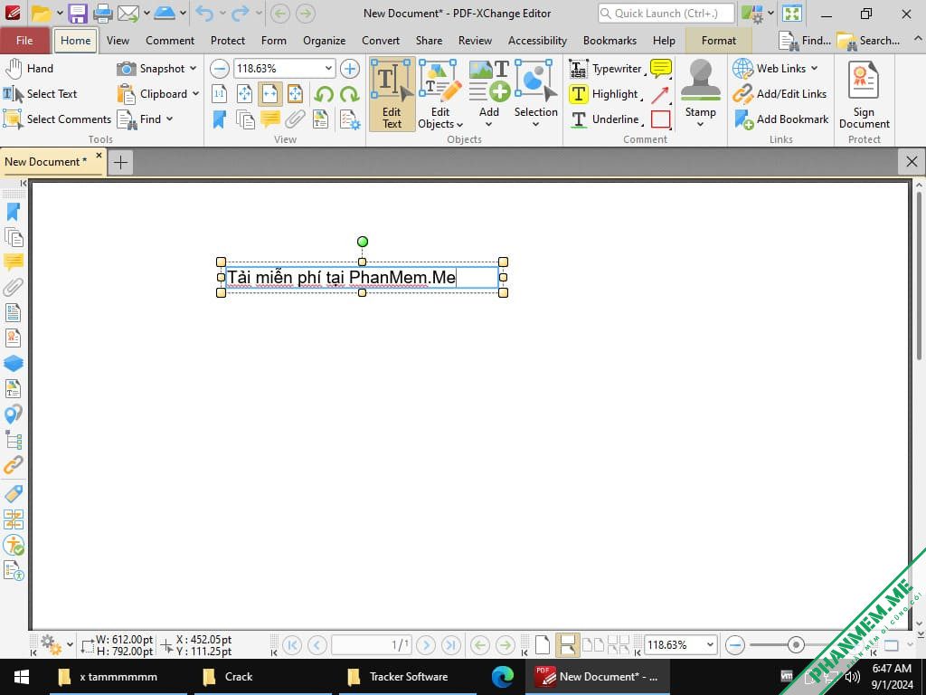Click the zoom slider handle in status bar

796,644
